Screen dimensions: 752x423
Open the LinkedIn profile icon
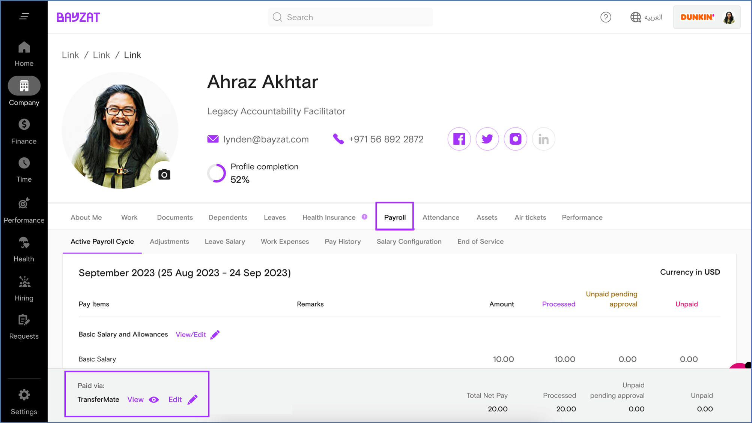pos(543,139)
